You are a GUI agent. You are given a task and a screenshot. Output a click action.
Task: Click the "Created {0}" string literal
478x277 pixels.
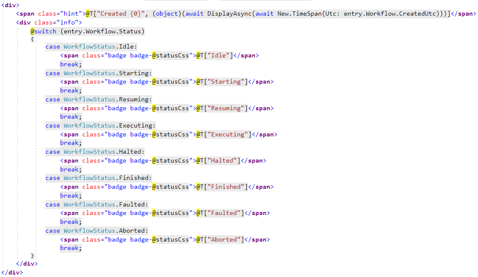(x=120, y=14)
